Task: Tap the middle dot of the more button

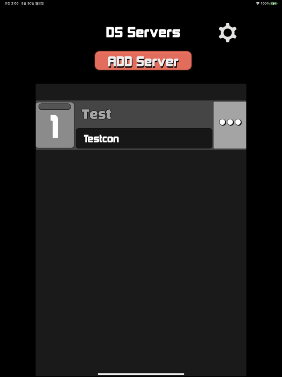Action: (230, 122)
